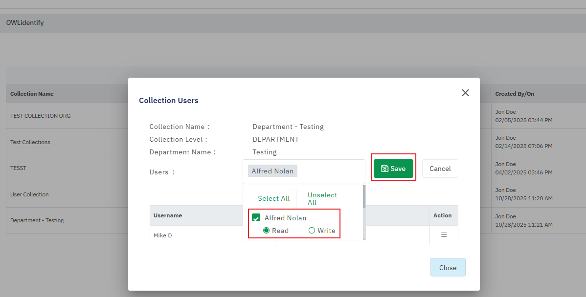Click the Alfred Nolan selected user chip
This screenshot has width=586, height=297.
pyautogui.click(x=272, y=171)
